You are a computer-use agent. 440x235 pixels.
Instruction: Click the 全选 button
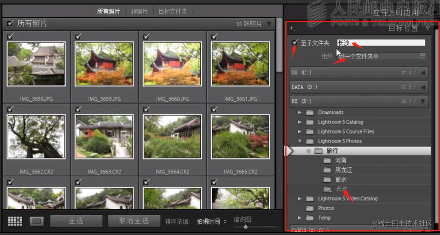(x=76, y=221)
